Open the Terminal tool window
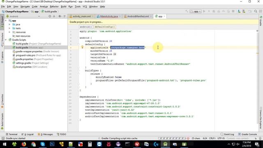The width and height of the screenshot is (263, 148). pyautogui.click(x=12, y=134)
